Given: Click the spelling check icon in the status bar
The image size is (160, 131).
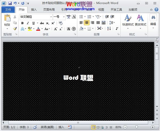Looking at the screenshot, I should click(x=35, y=127).
